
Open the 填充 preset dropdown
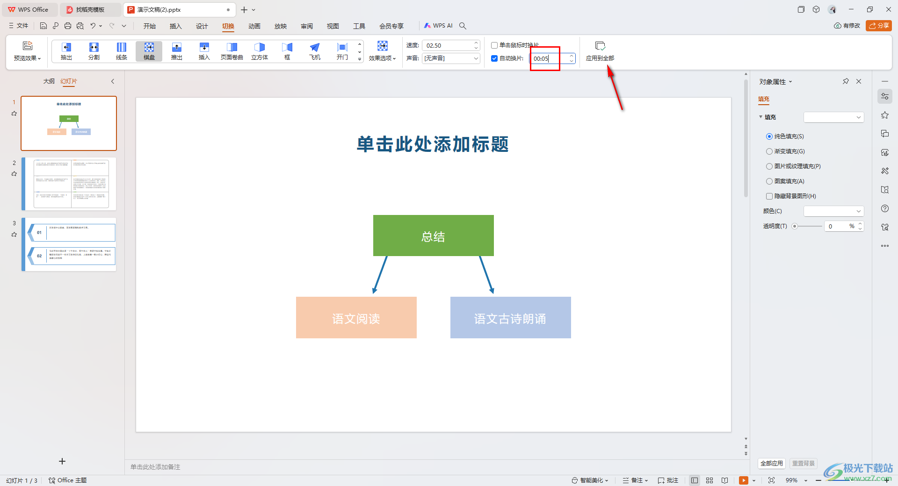coord(833,117)
